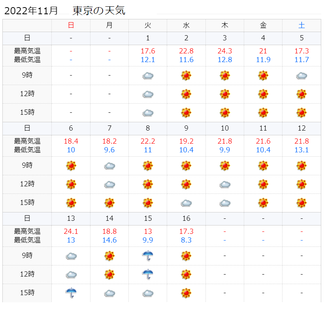Viewport: 324px width, 309px height.
Task: Click the blue 土 Saturday column header
Action: (x=301, y=25)
